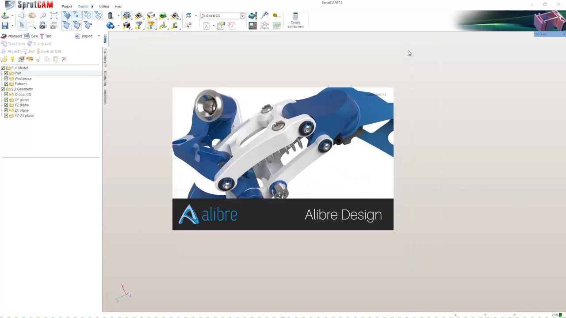Toggle the mesh selection filter

pos(98,15)
